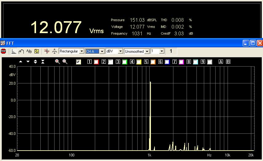This screenshot has width=263, height=161.
Task: Open the Rectangular window type dropdown
Action: [x=81, y=51]
